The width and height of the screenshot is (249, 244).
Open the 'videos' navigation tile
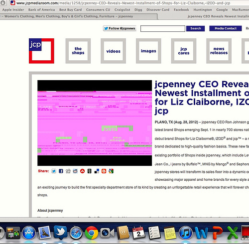[x=113, y=51]
